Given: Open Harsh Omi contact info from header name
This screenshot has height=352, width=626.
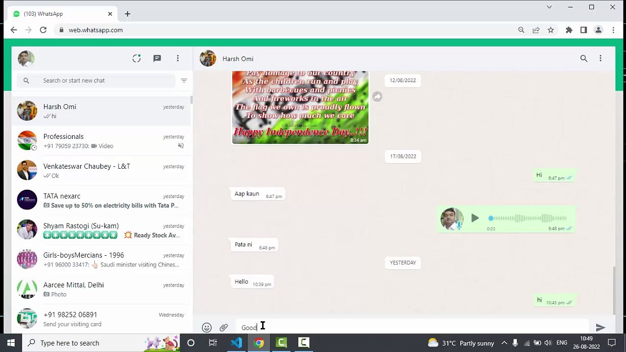Looking at the screenshot, I should tap(238, 59).
